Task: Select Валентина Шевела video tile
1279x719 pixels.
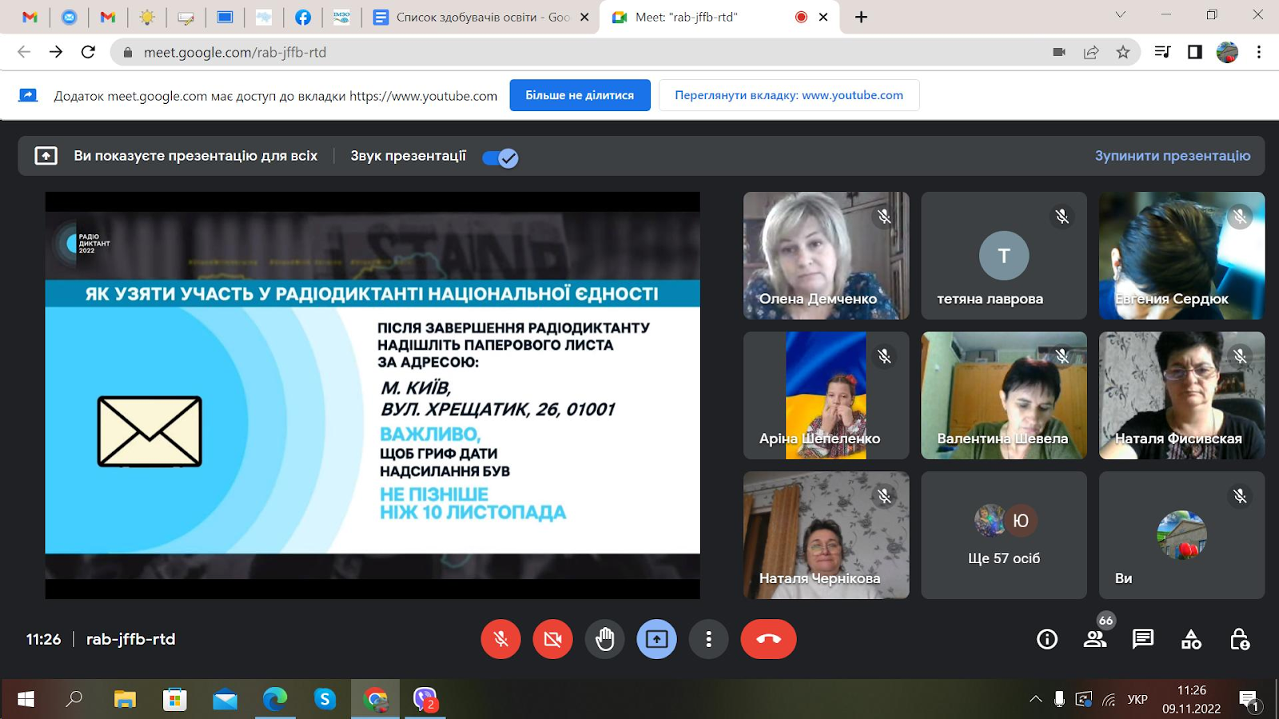Action: click(x=1004, y=395)
